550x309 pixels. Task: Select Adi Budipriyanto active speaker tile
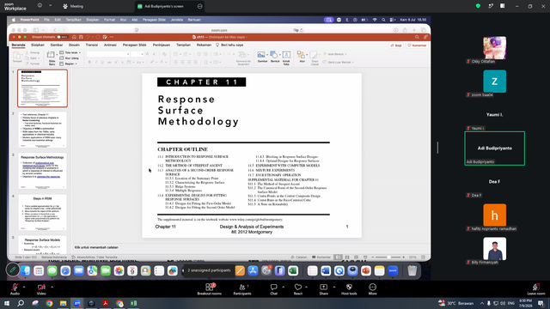tap(495, 148)
